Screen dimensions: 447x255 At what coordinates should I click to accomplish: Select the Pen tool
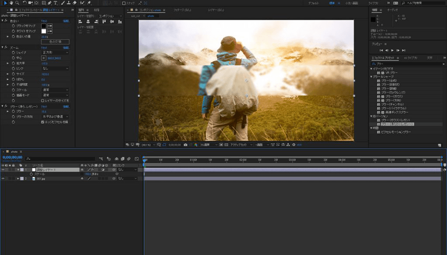[x=50, y=3]
